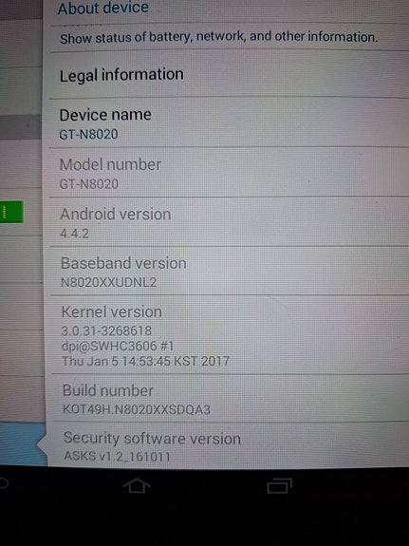
Task: Tap the partially visible Back navigation icon
Action: pyautogui.click(x=4, y=483)
